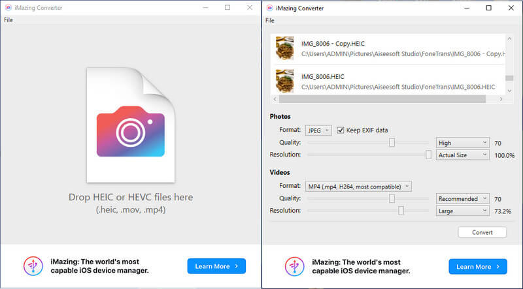The height and width of the screenshot is (289, 523).
Task: Click Photos Quality value 70
Action: (498, 143)
